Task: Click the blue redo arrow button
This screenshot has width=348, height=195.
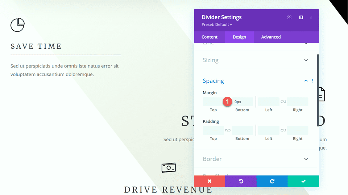Action: click(x=272, y=181)
